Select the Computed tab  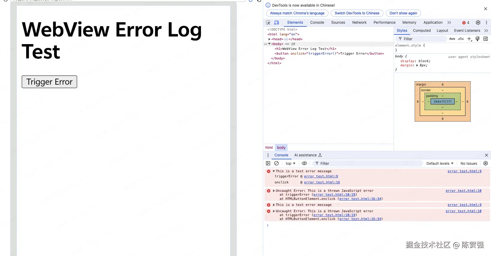click(x=422, y=31)
